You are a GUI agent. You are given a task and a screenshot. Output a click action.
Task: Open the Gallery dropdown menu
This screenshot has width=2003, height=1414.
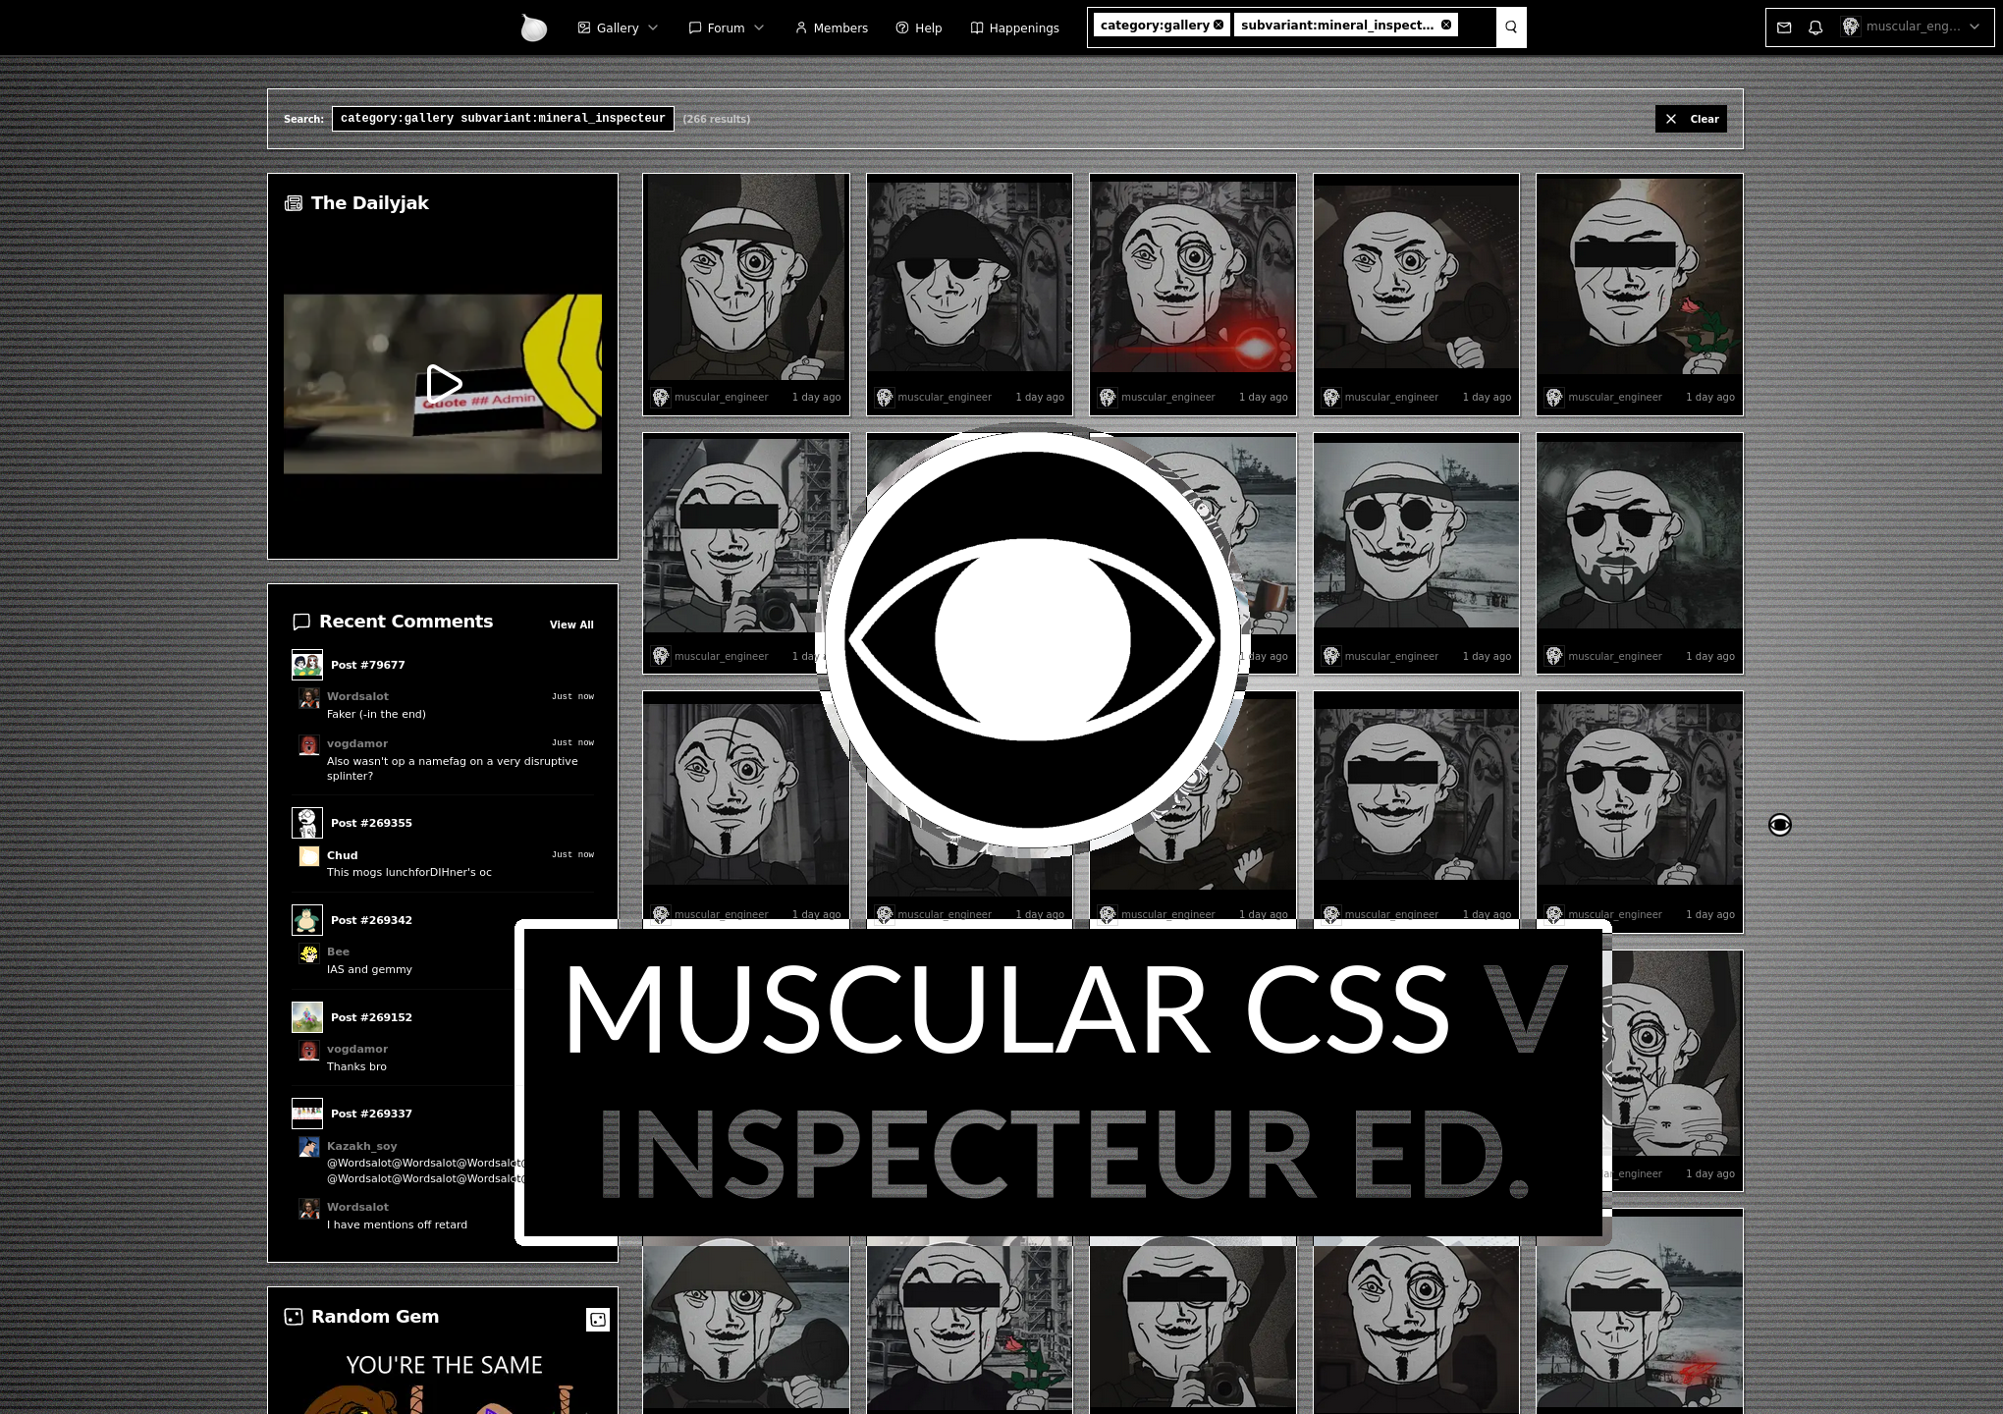(x=618, y=28)
